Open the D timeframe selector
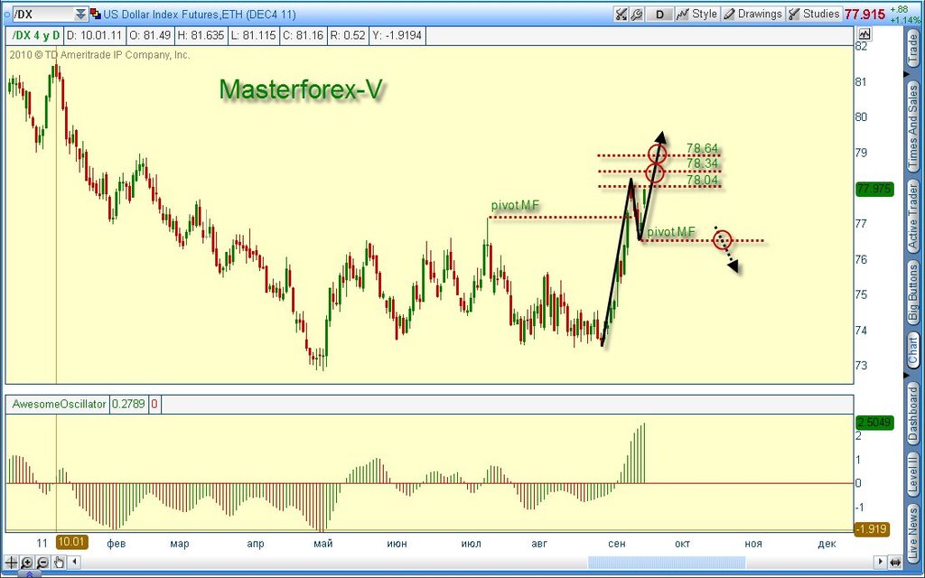The height and width of the screenshot is (578, 925). (659, 14)
